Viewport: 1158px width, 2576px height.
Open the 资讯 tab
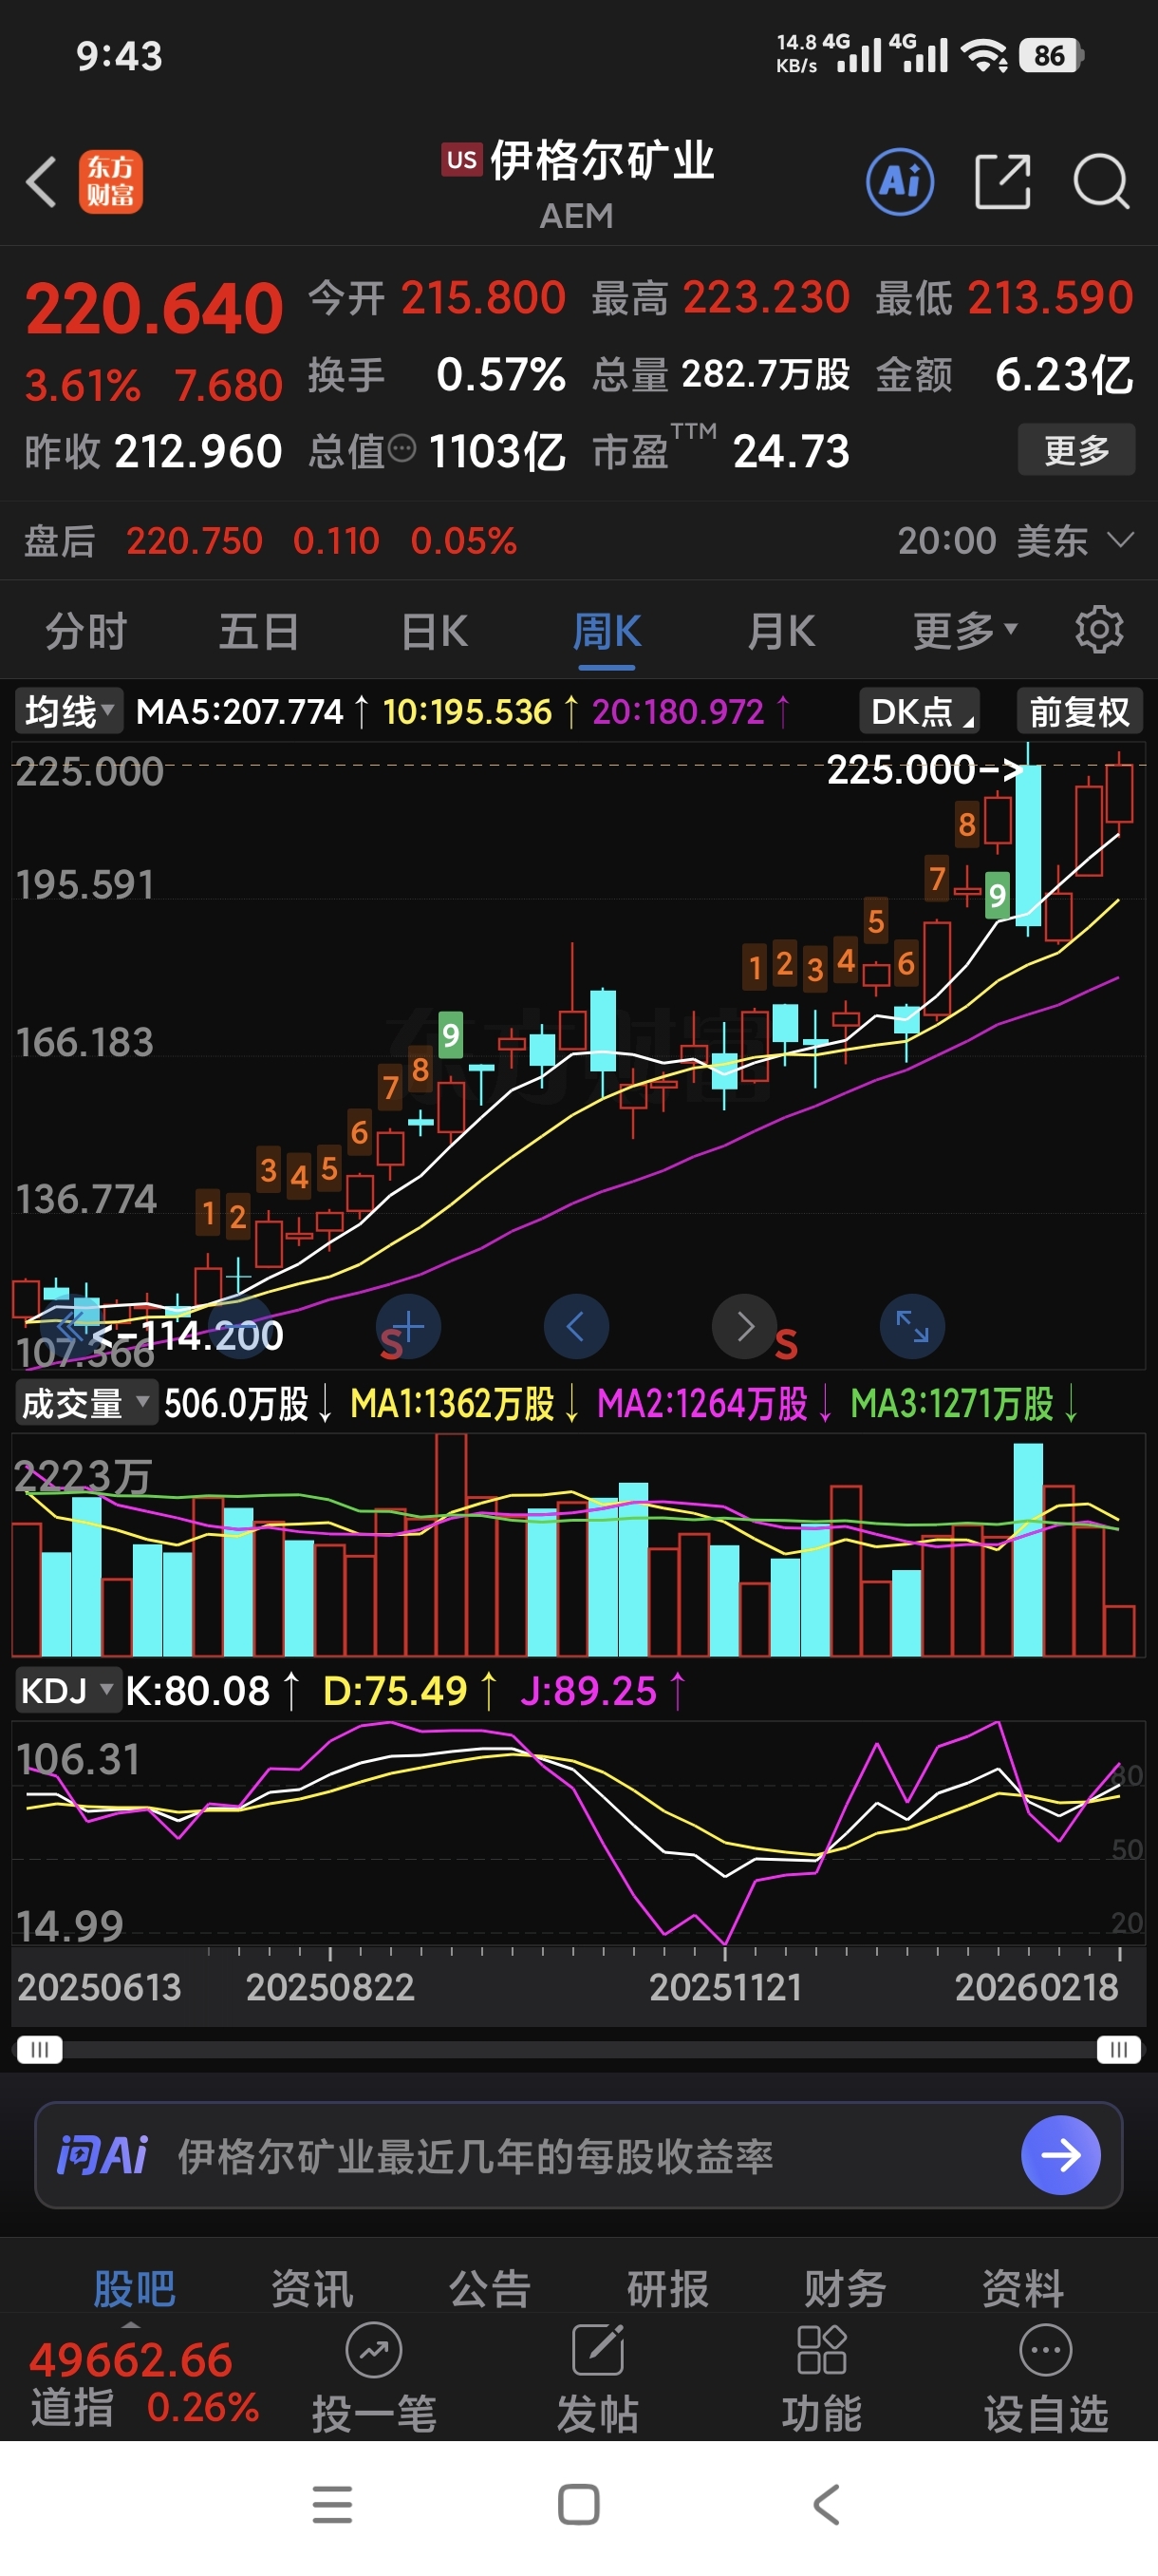(311, 2288)
